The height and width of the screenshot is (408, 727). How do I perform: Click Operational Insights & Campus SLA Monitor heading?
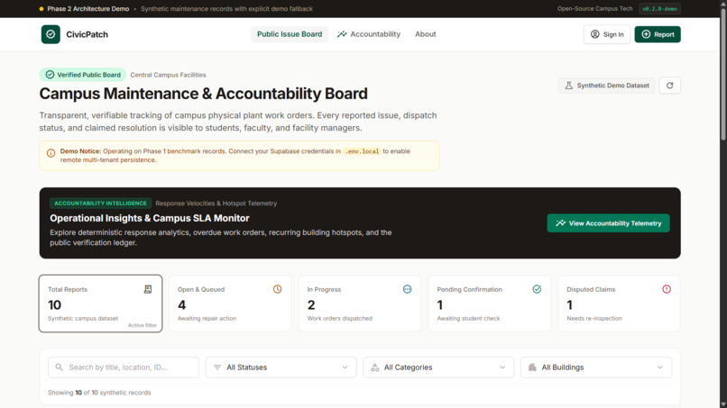point(150,218)
